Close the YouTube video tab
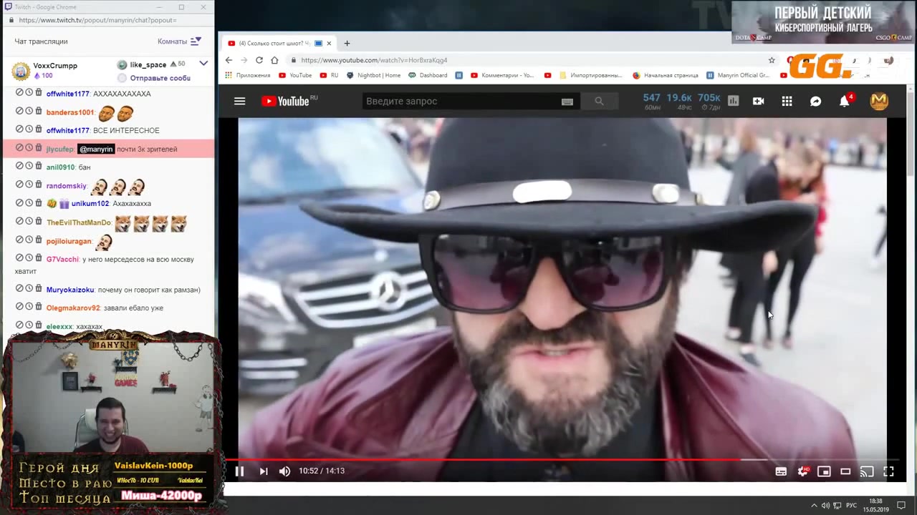This screenshot has height=515, width=917. pyautogui.click(x=329, y=43)
